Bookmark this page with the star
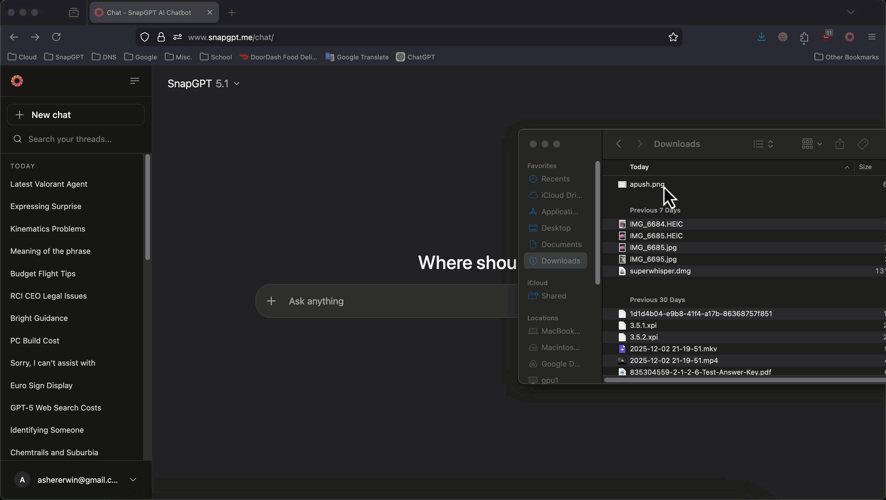 673,37
